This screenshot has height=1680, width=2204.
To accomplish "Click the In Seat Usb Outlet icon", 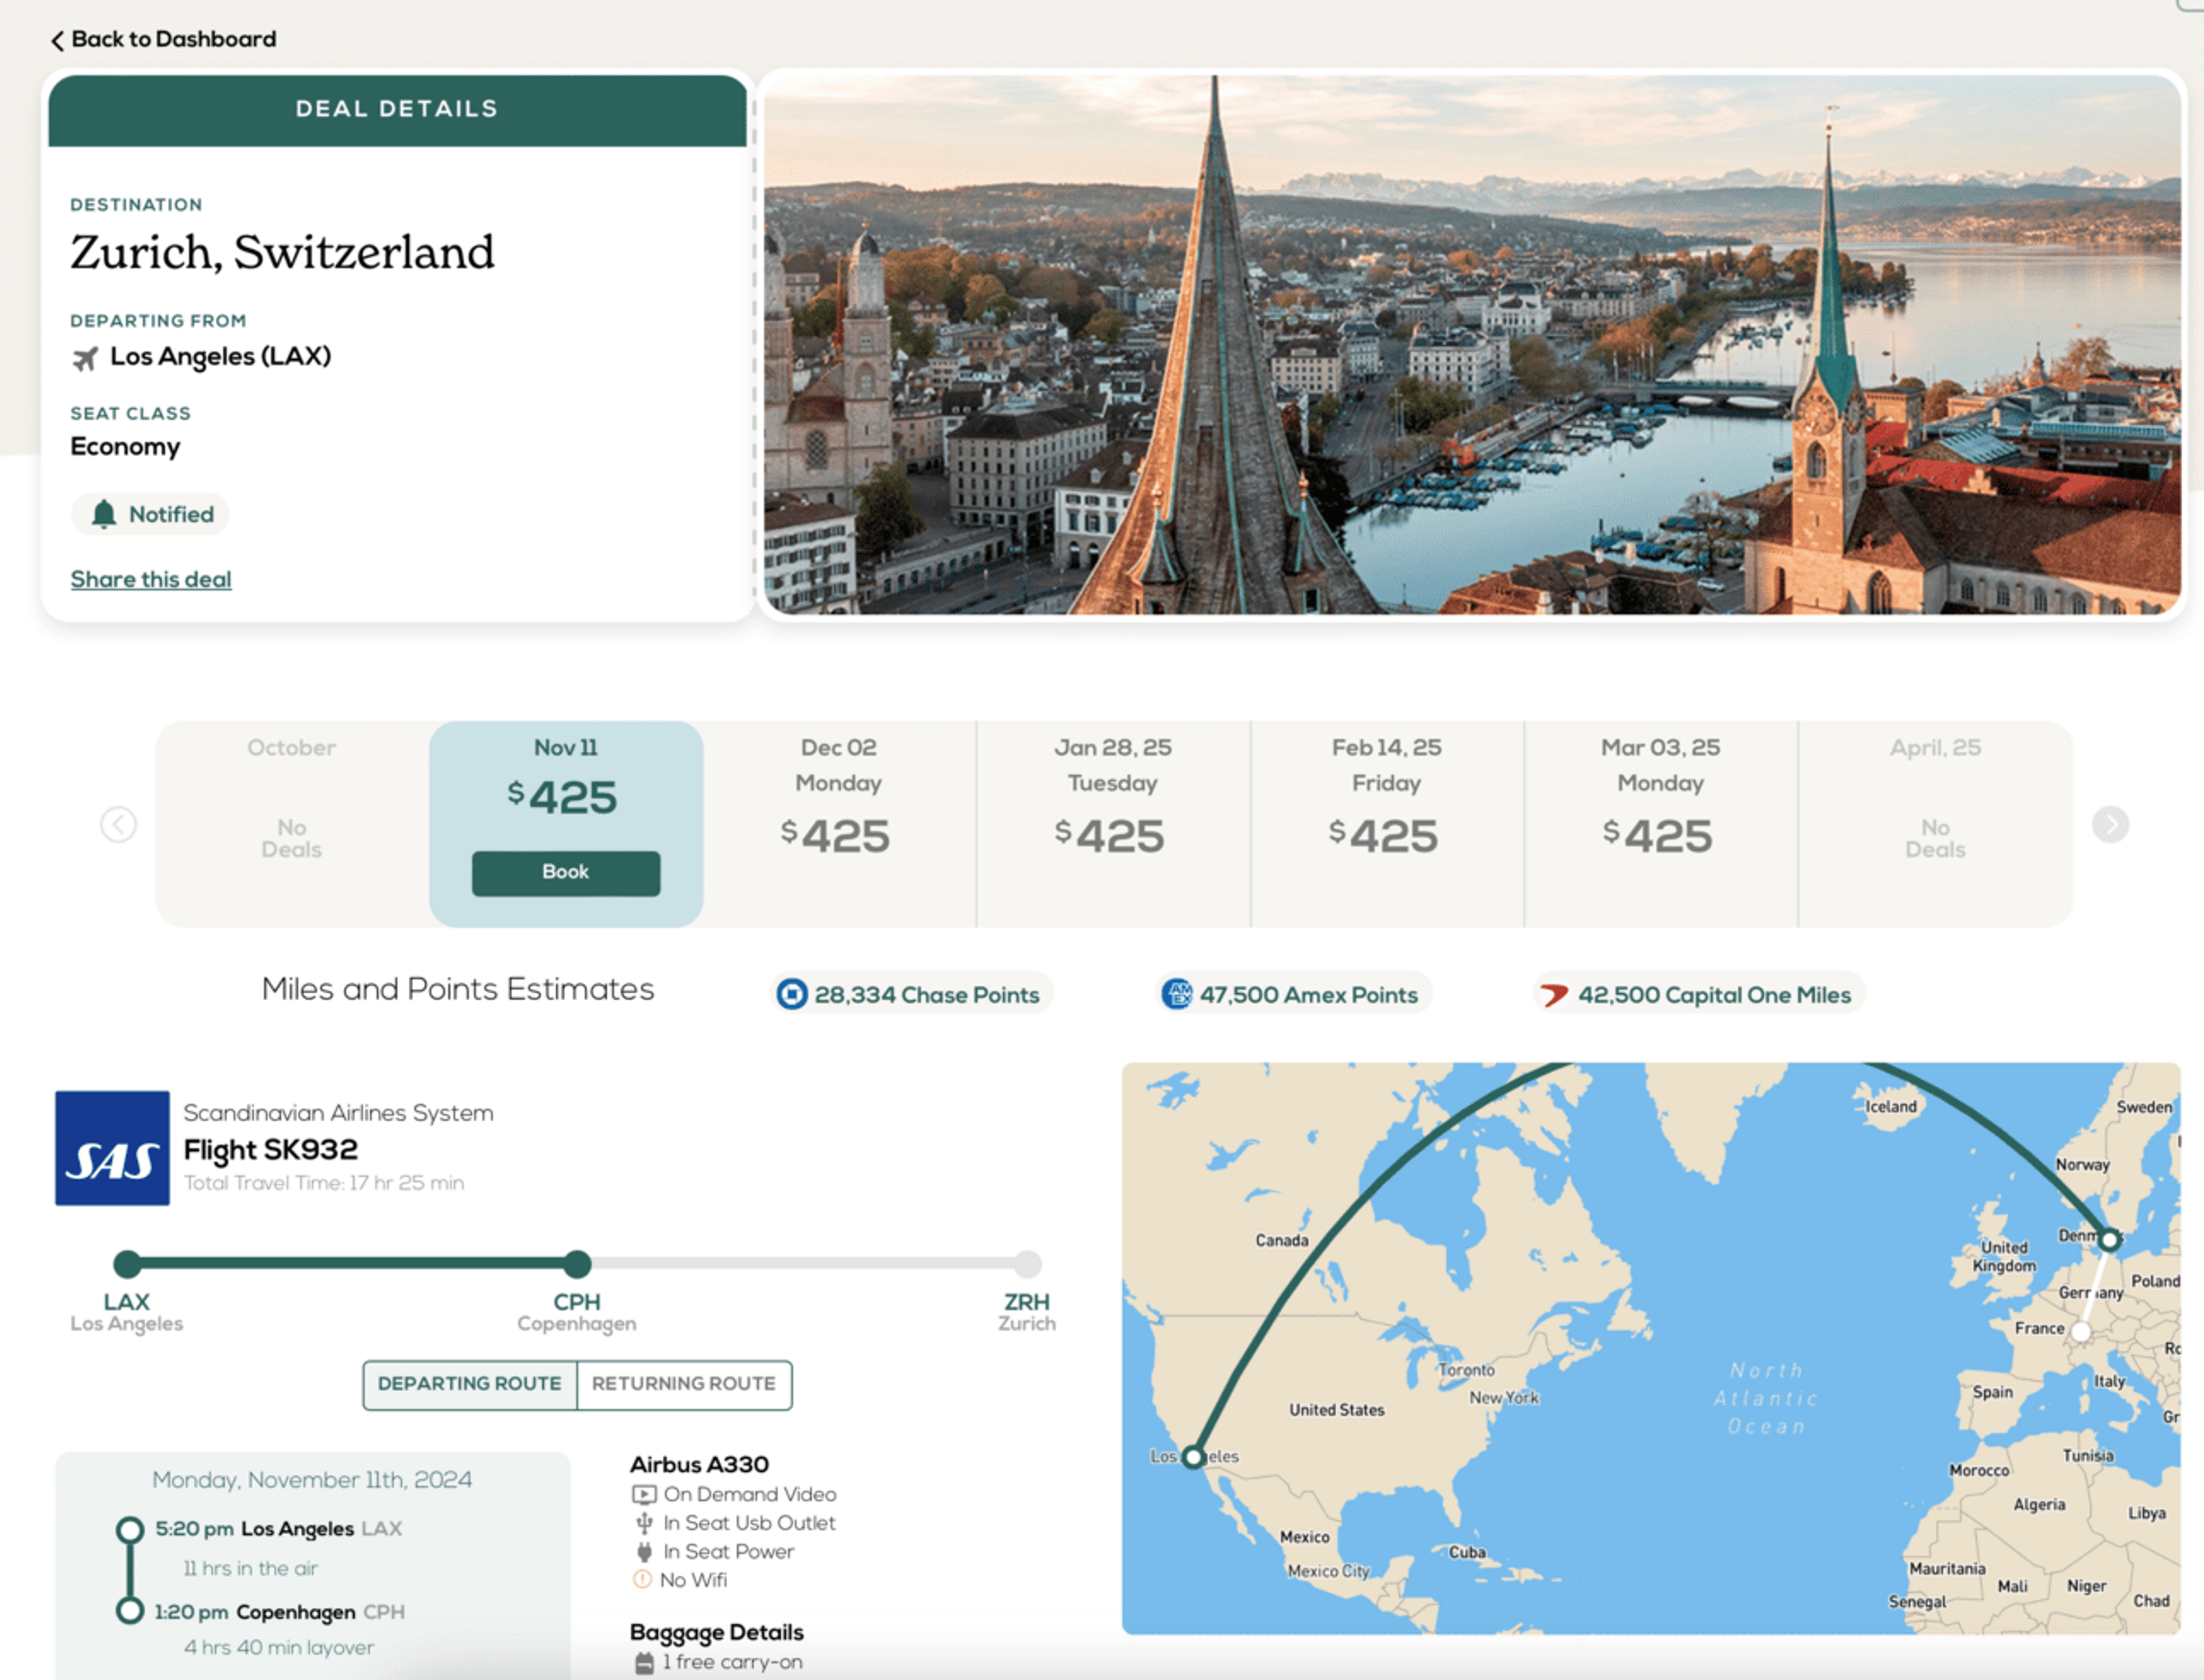I will 643,1523.
